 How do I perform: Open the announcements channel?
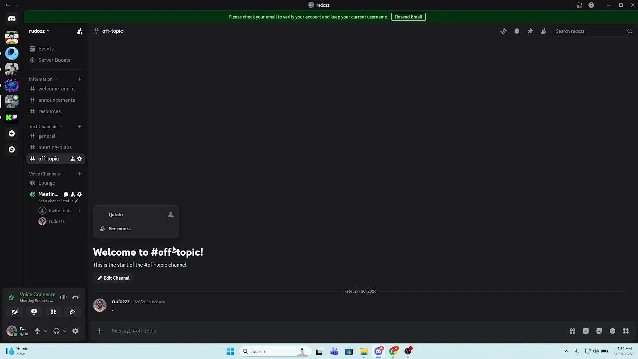[x=55, y=100]
